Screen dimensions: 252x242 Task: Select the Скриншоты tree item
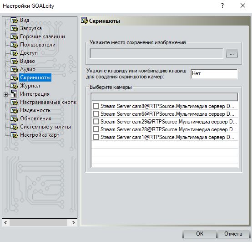35,77
